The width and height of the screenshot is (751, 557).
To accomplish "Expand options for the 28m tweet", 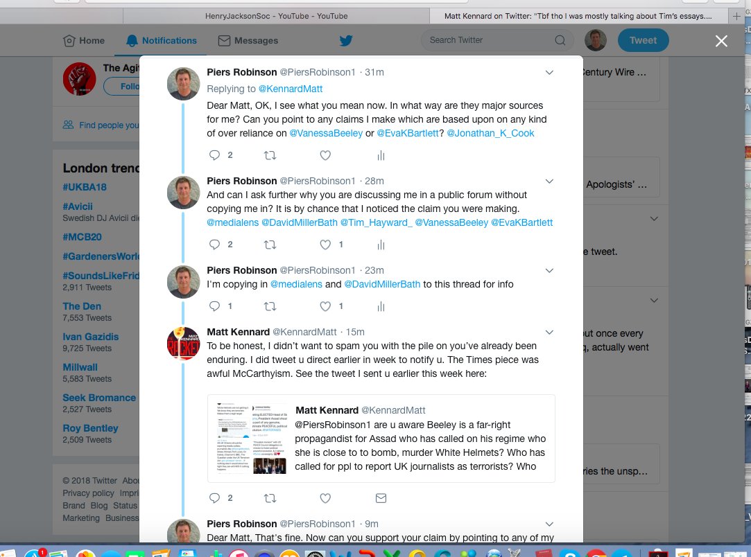I will (549, 182).
